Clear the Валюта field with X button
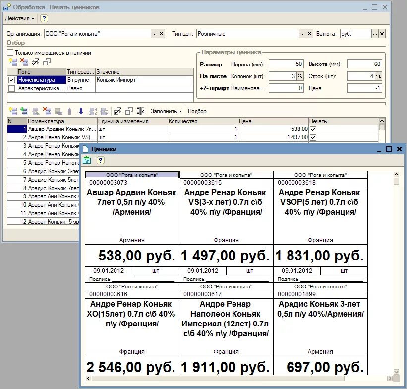This screenshot has width=407, height=389. point(382,34)
